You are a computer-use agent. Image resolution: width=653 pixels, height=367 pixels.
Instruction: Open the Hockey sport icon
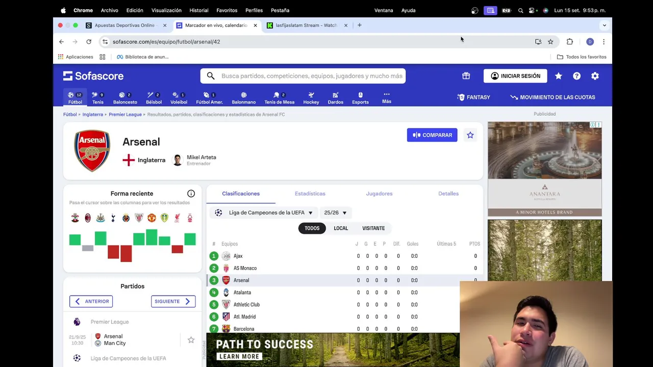(x=311, y=98)
